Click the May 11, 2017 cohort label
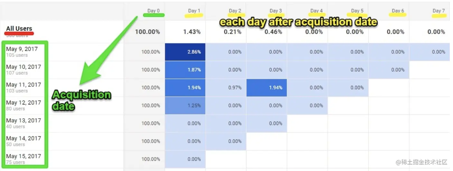Screen dimensions: 453x171 coord(23,85)
